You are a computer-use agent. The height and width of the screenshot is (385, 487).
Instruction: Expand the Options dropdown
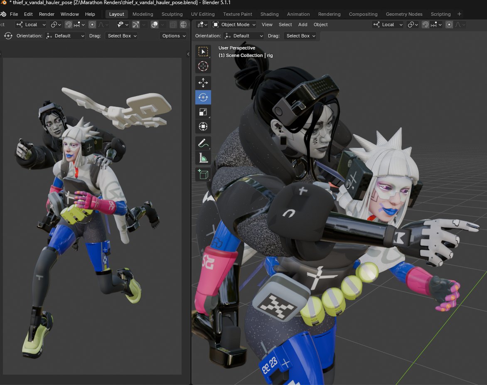point(174,36)
